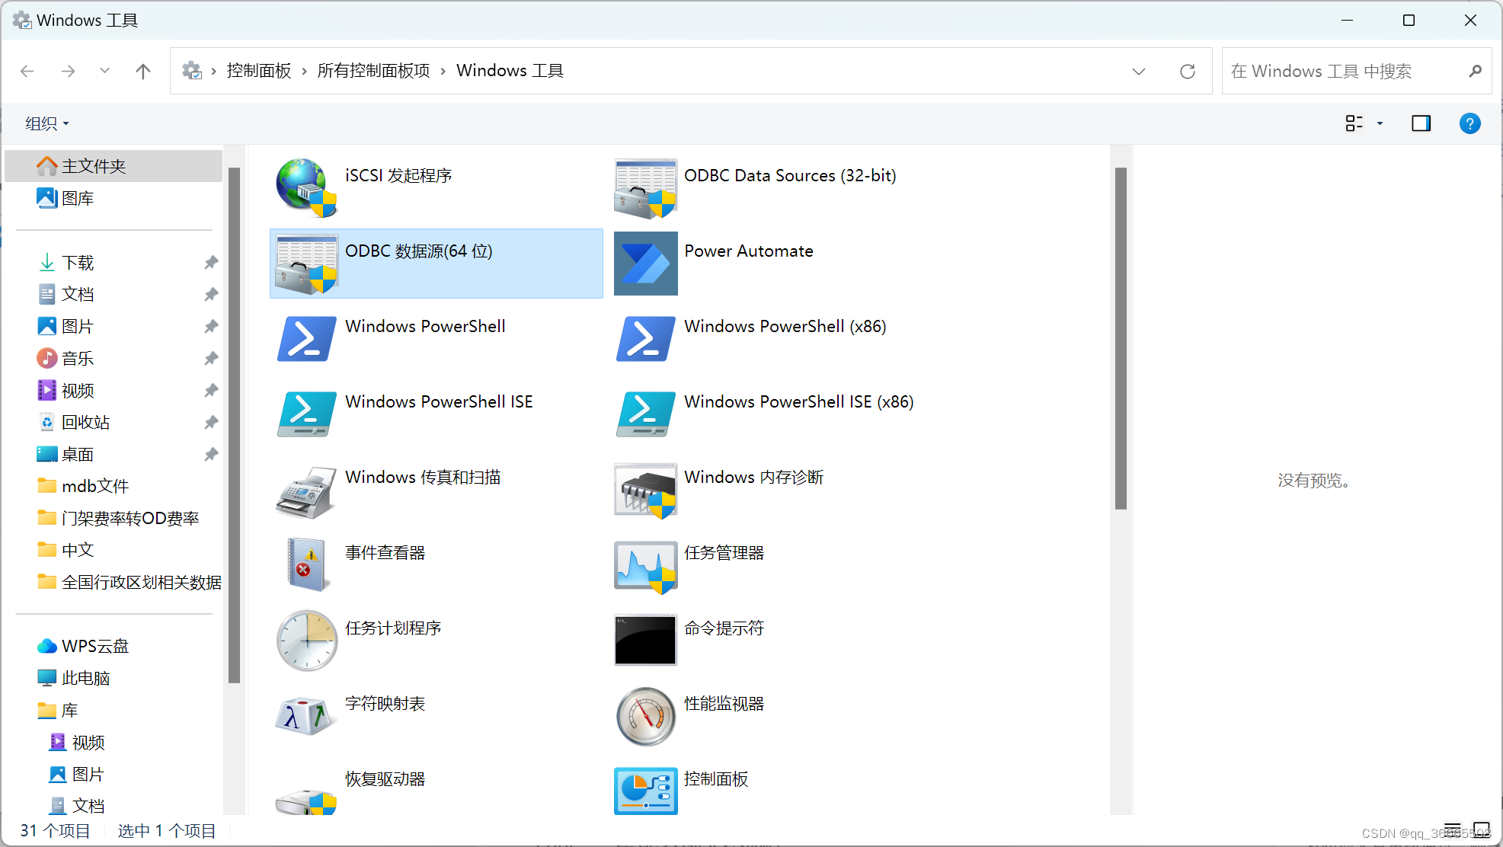Refresh the current folder view
The image size is (1503, 847).
1187,70
